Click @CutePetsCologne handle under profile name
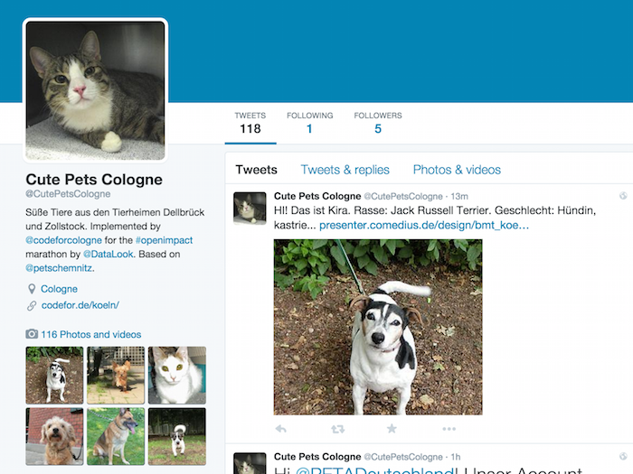The image size is (633, 474). 68,194
